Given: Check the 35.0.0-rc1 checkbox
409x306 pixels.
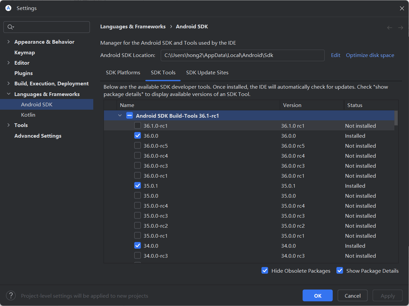Looking at the screenshot, I should [138, 236].
